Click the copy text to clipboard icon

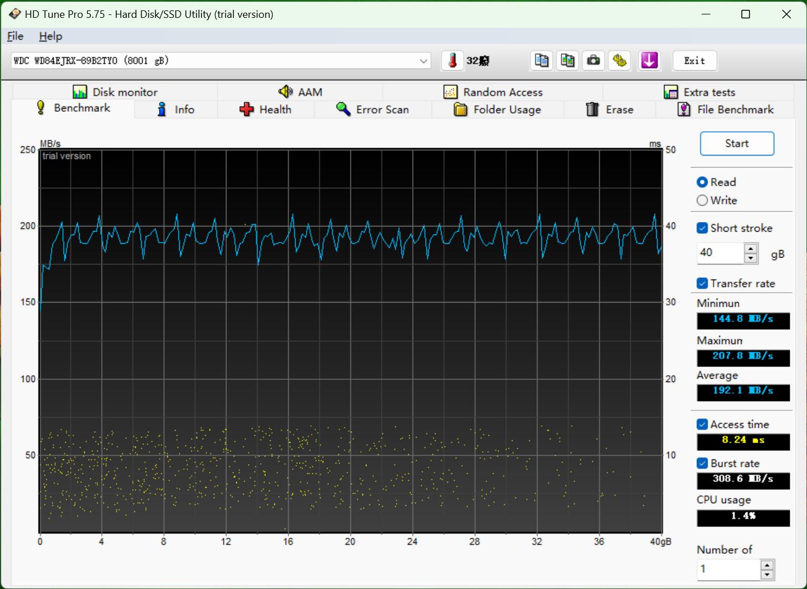[541, 61]
